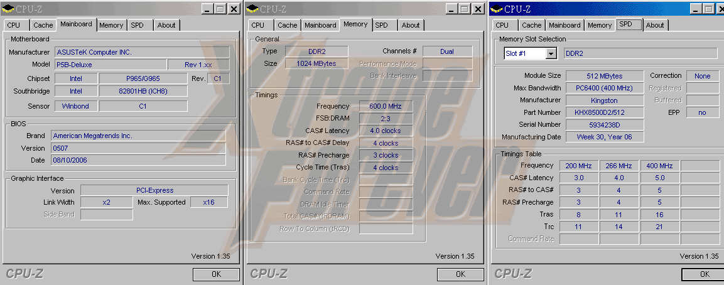Switch to Memory tab in SPD window
Image resolution: width=724 pixels, height=285 pixels.
coord(600,25)
